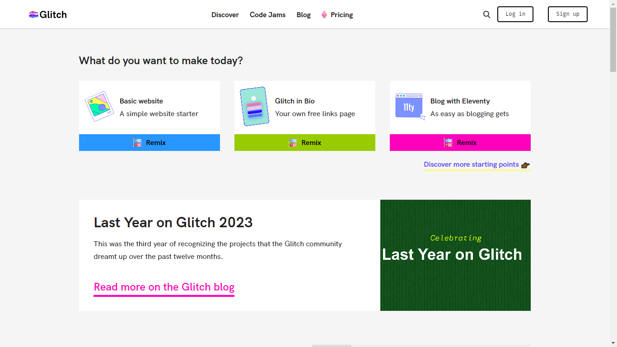The height and width of the screenshot is (347, 617).
Task: Click the Glitch in Bio card icon
Action: [254, 107]
